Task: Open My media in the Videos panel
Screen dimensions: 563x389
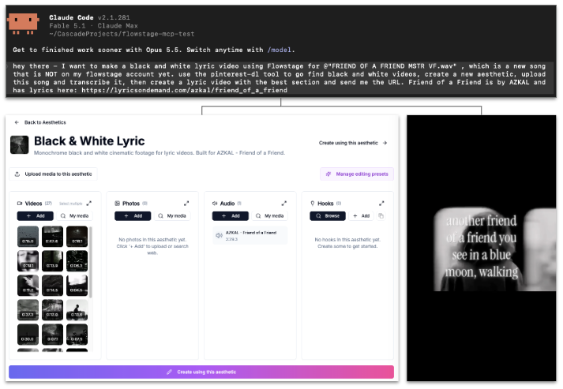Action: (x=75, y=216)
